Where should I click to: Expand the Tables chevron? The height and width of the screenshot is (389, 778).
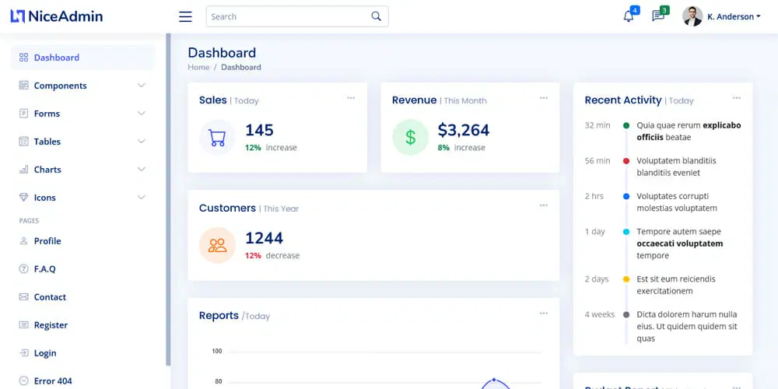142,142
